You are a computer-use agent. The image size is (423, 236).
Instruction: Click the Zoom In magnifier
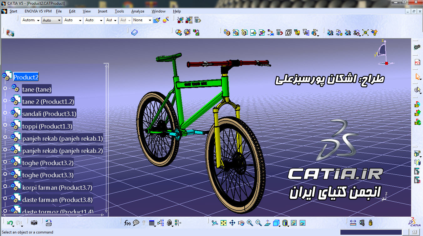(x=250, y=223)
